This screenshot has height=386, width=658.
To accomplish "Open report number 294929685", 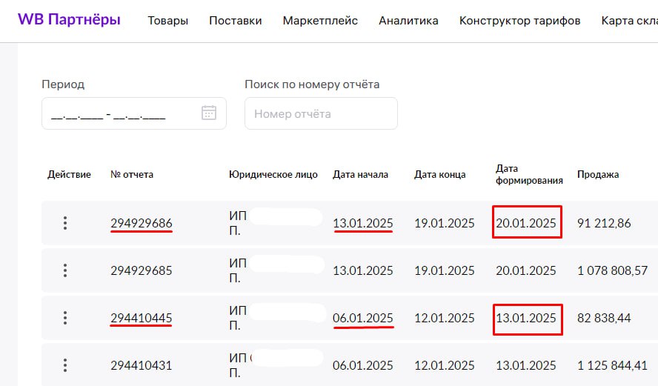I will [x=142, y=270].
